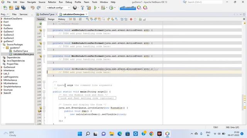The image size is (247, 138).
Task: Close the GuiDemo7.java tab
Action: tap(56, 14)
